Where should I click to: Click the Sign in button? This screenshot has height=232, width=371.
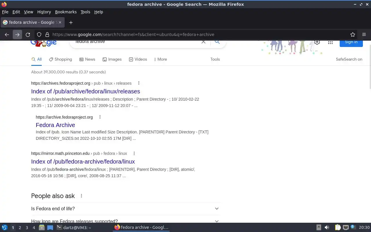(x=351, y=43)
